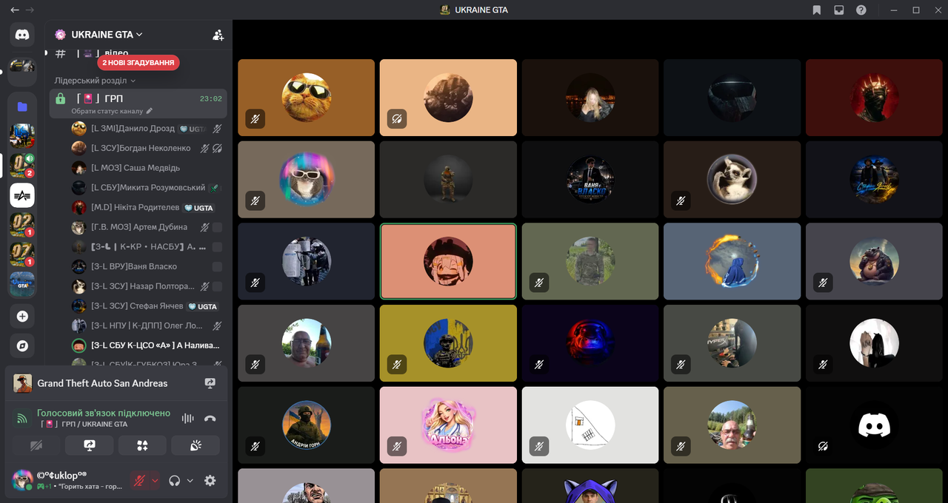Select user Олег Ло... in list

point(147,325)
